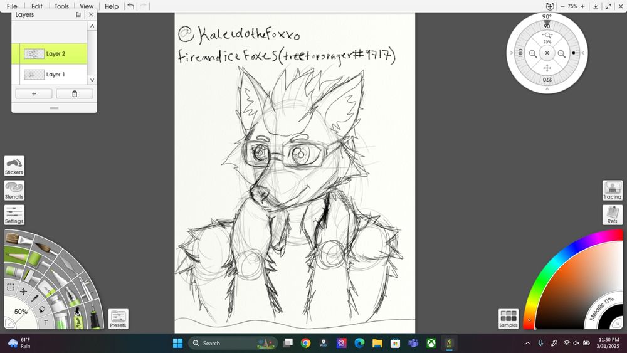This screenshot has height=353, width=627.
Task: Open the File menu
Action: 12,6
